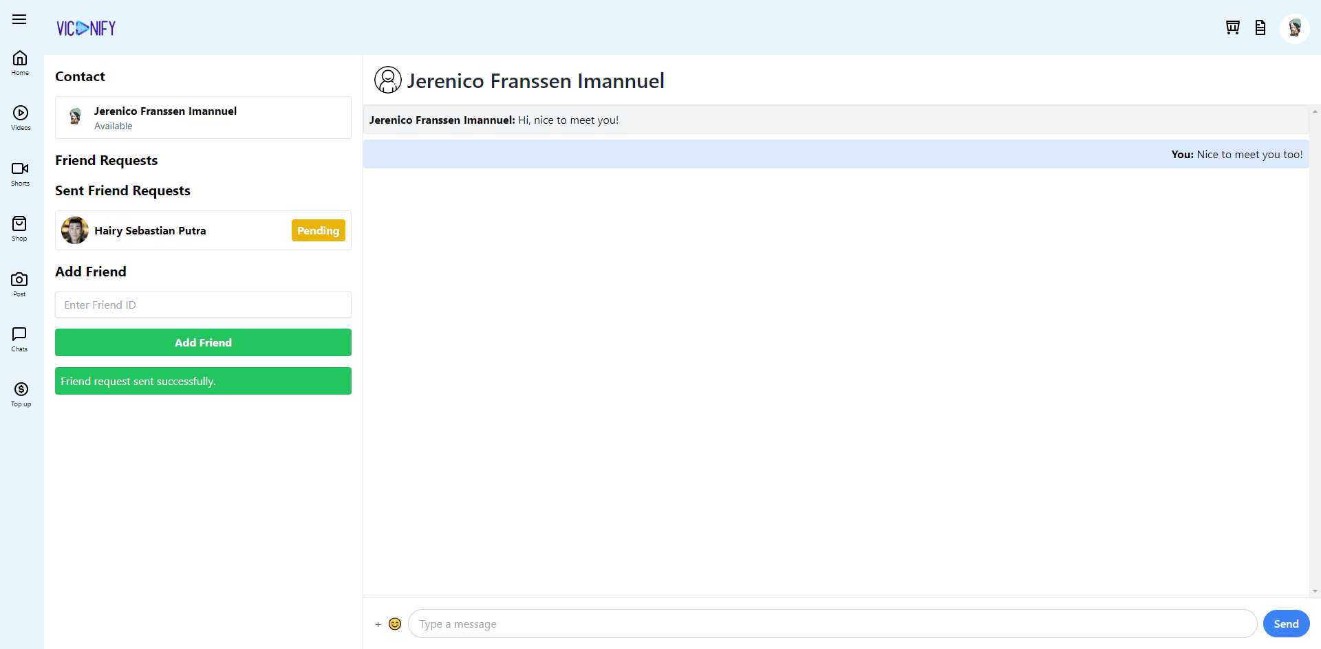Image resolution: width=1321 pixels, height=649 pixels.
Task: Click the scrollbar up arrow in chat
Action: 1315,111
